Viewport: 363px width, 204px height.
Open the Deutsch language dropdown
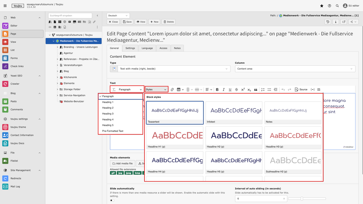point(118,16)
